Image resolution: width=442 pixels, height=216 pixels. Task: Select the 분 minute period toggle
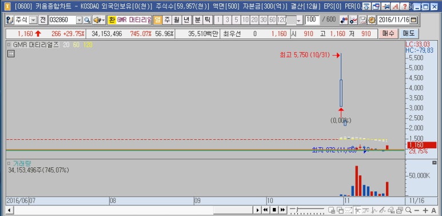[198, 20]
